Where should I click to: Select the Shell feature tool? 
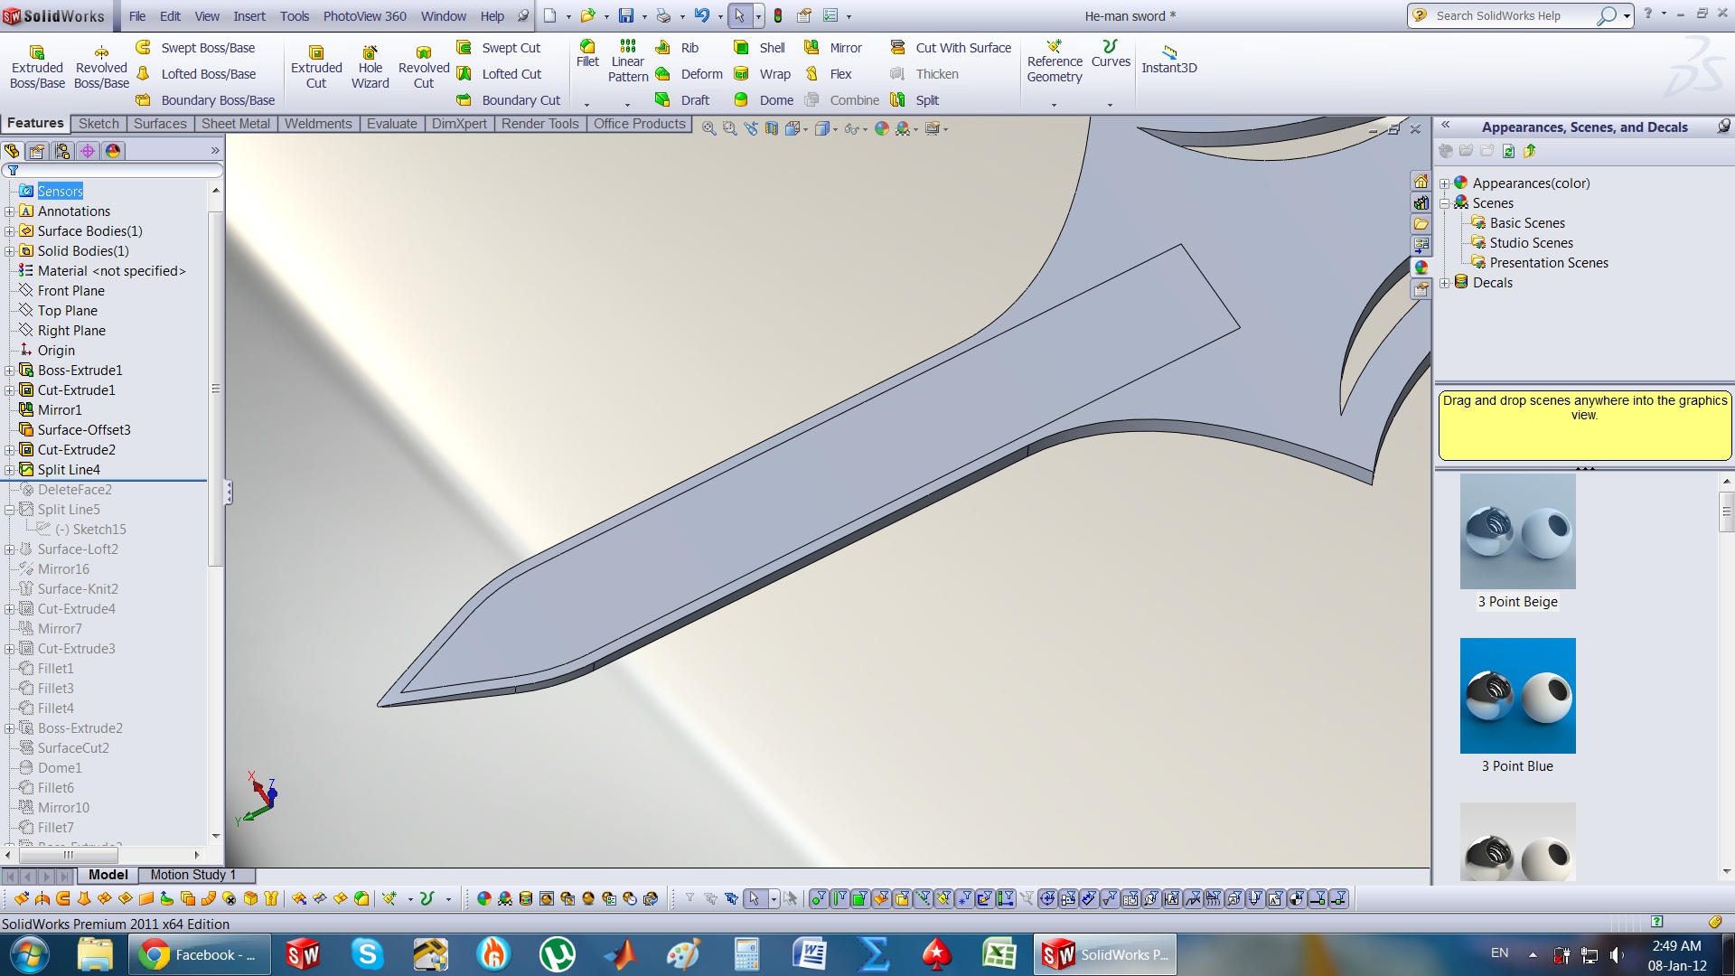[x=761, y=48]
